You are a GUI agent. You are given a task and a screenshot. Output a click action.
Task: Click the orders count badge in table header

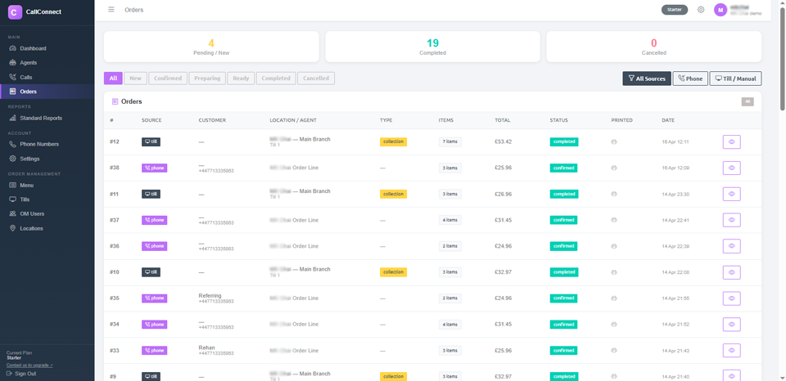click(748, 101)
